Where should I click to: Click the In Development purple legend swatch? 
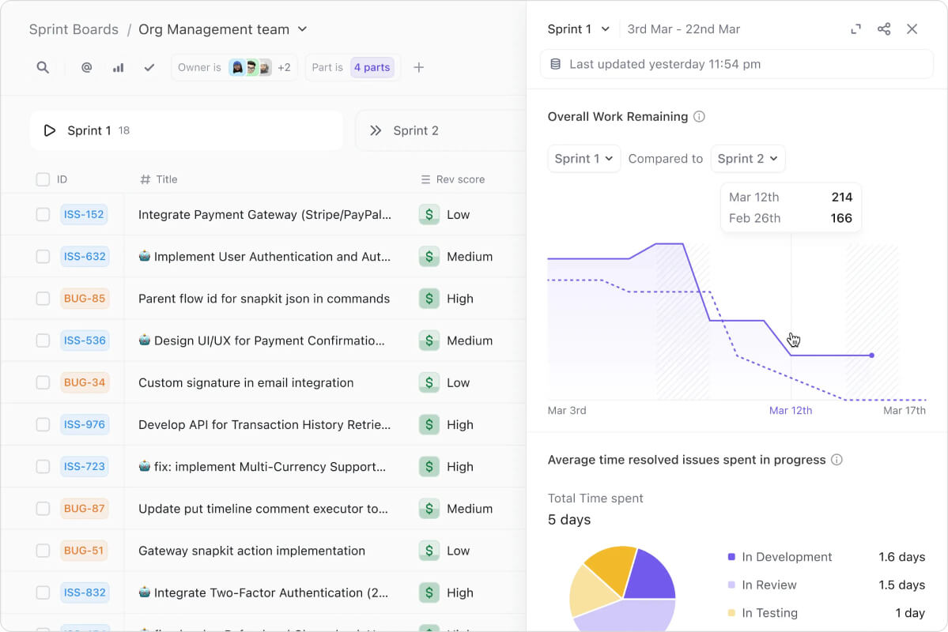[731, 557]
